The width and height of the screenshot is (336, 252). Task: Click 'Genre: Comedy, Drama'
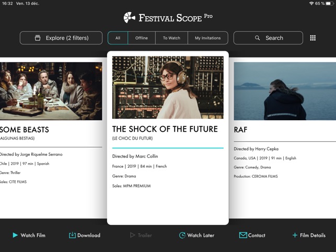pyautogui.click(x=252, y=167)
